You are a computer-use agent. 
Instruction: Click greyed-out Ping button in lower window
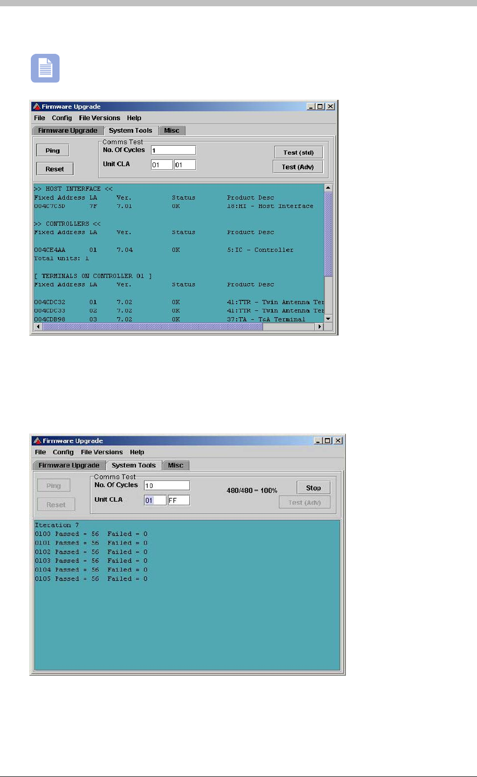click(54, 486)
